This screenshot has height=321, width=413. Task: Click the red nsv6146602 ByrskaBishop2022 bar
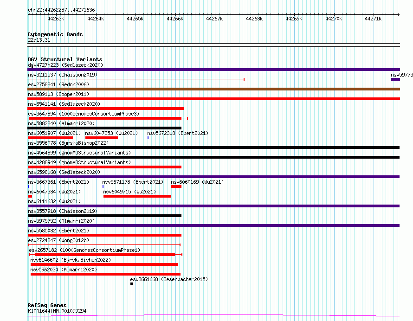pyautogui.click(x=104, y=264)
